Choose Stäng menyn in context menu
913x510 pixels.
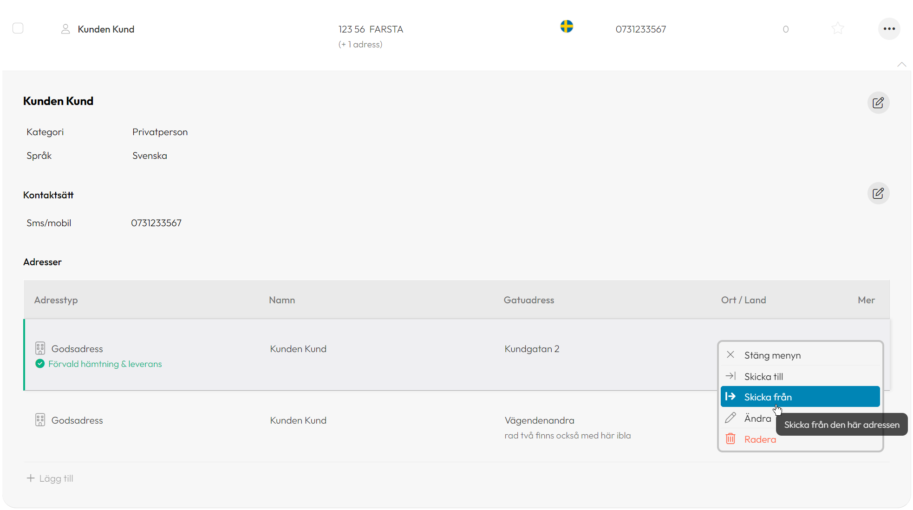(x=800, y=355)
